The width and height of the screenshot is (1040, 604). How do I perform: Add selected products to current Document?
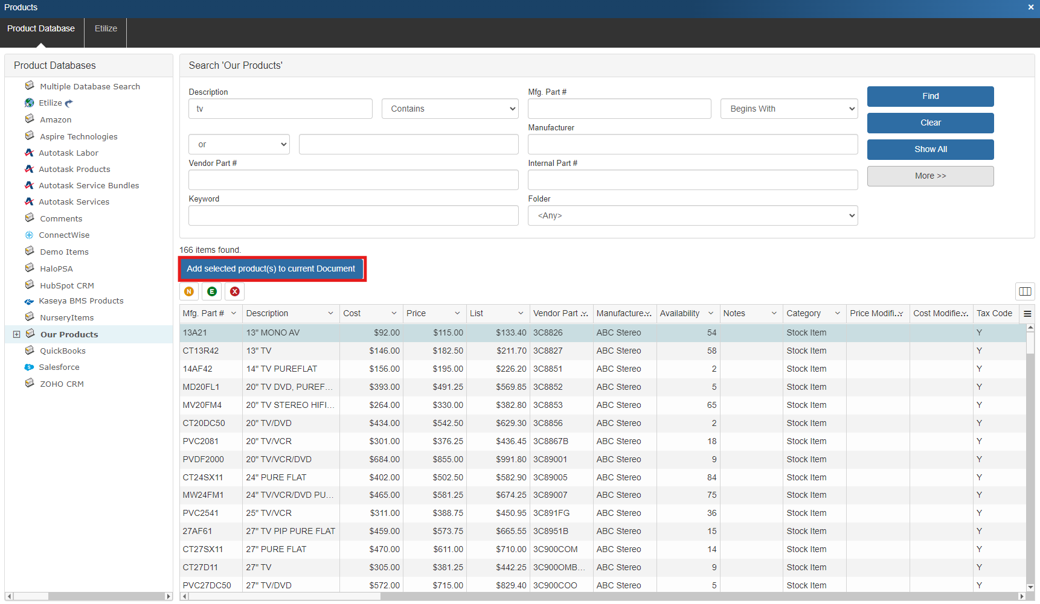[x=271, y=269]
